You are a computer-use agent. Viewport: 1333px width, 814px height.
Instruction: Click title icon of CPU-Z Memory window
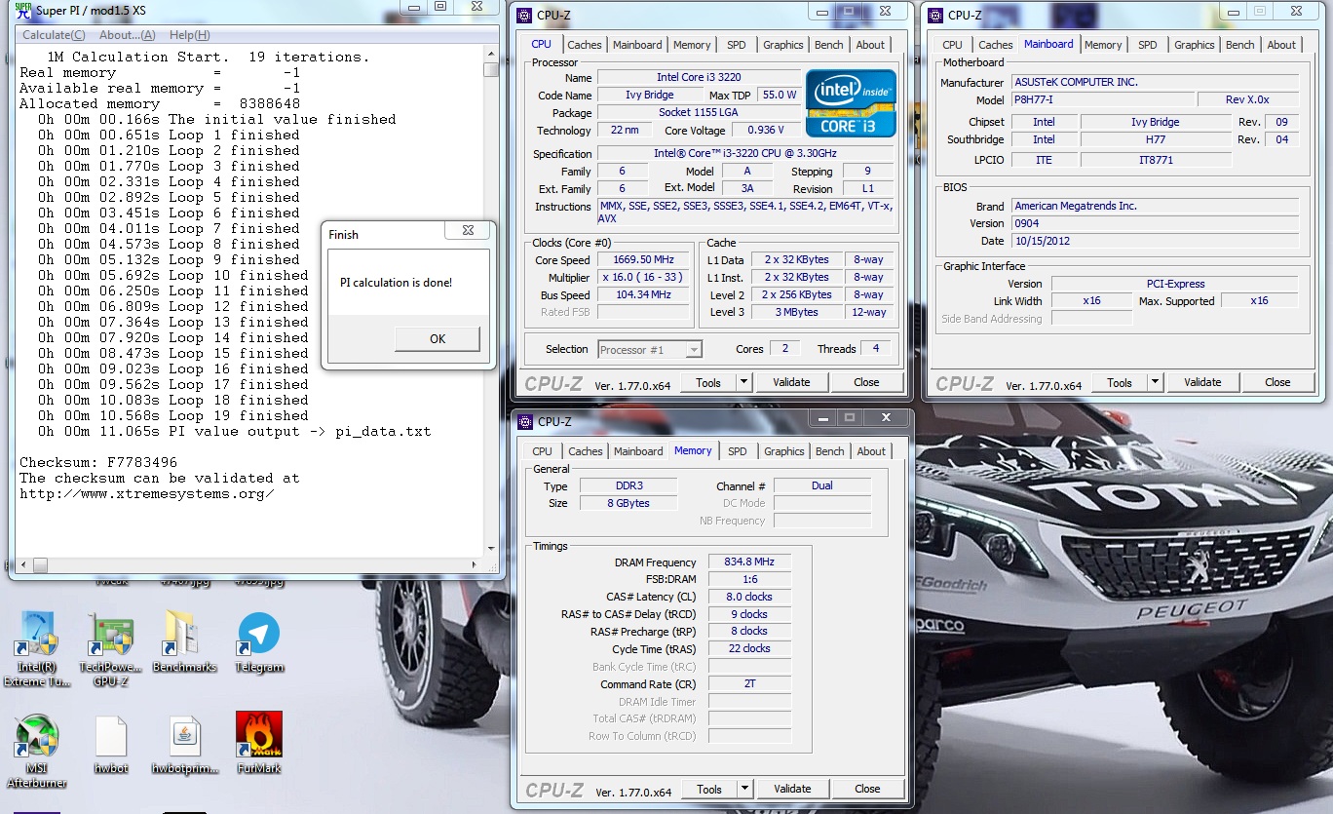click(524, 422)
